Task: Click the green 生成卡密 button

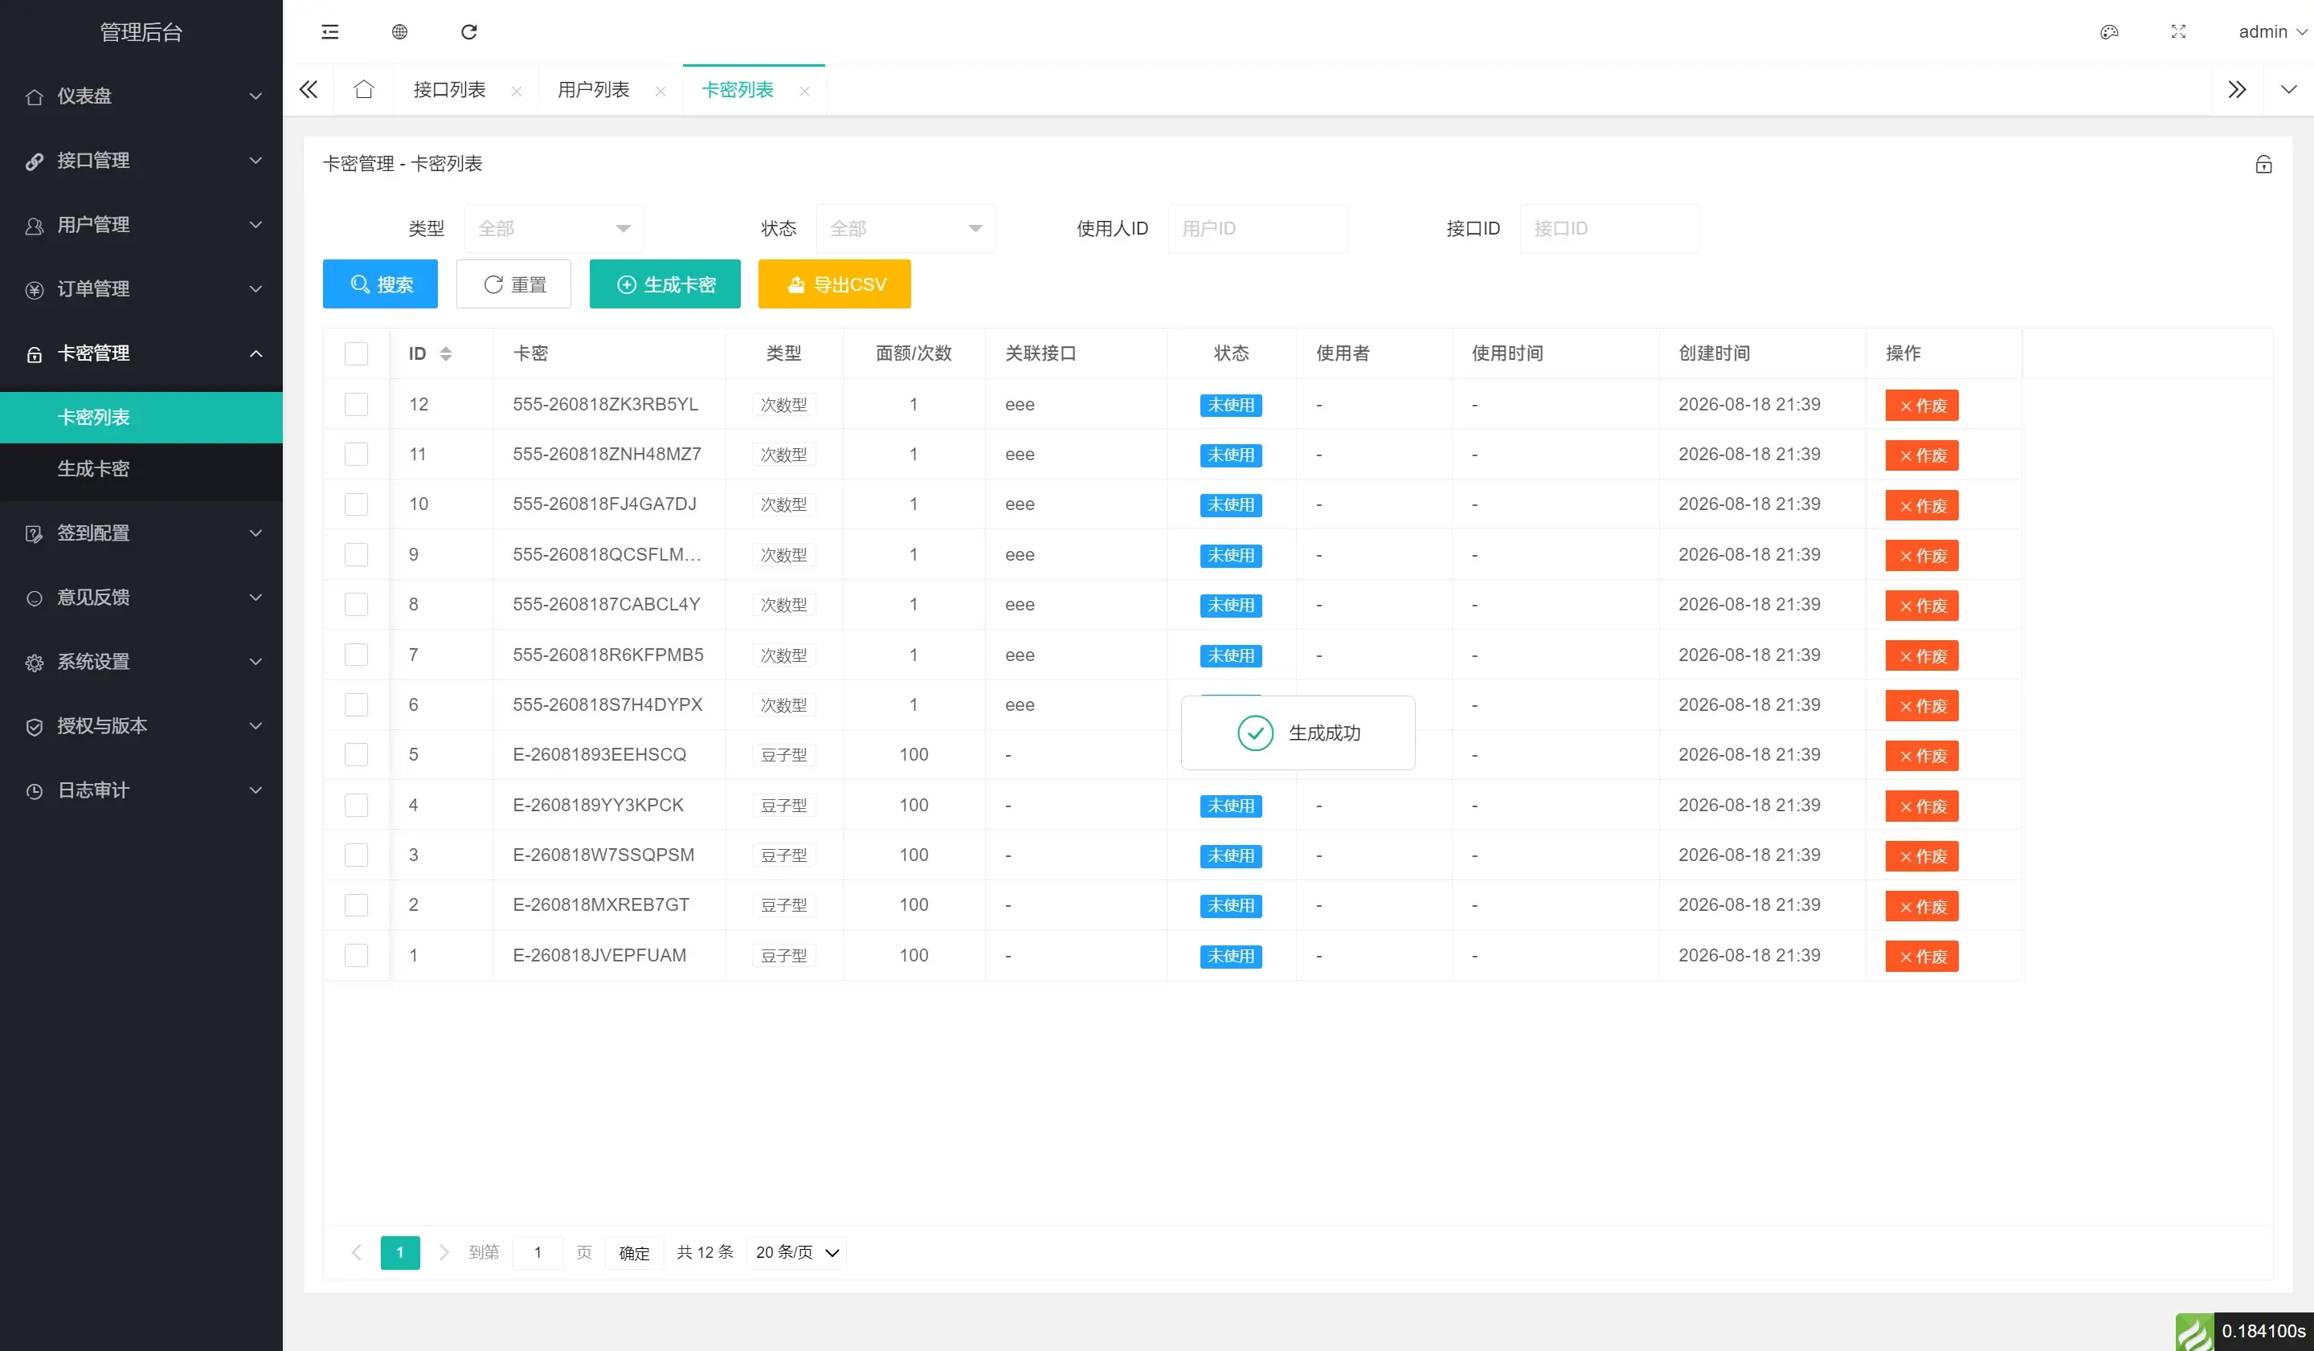Action: pyautogui.click(x=664, y=284)
